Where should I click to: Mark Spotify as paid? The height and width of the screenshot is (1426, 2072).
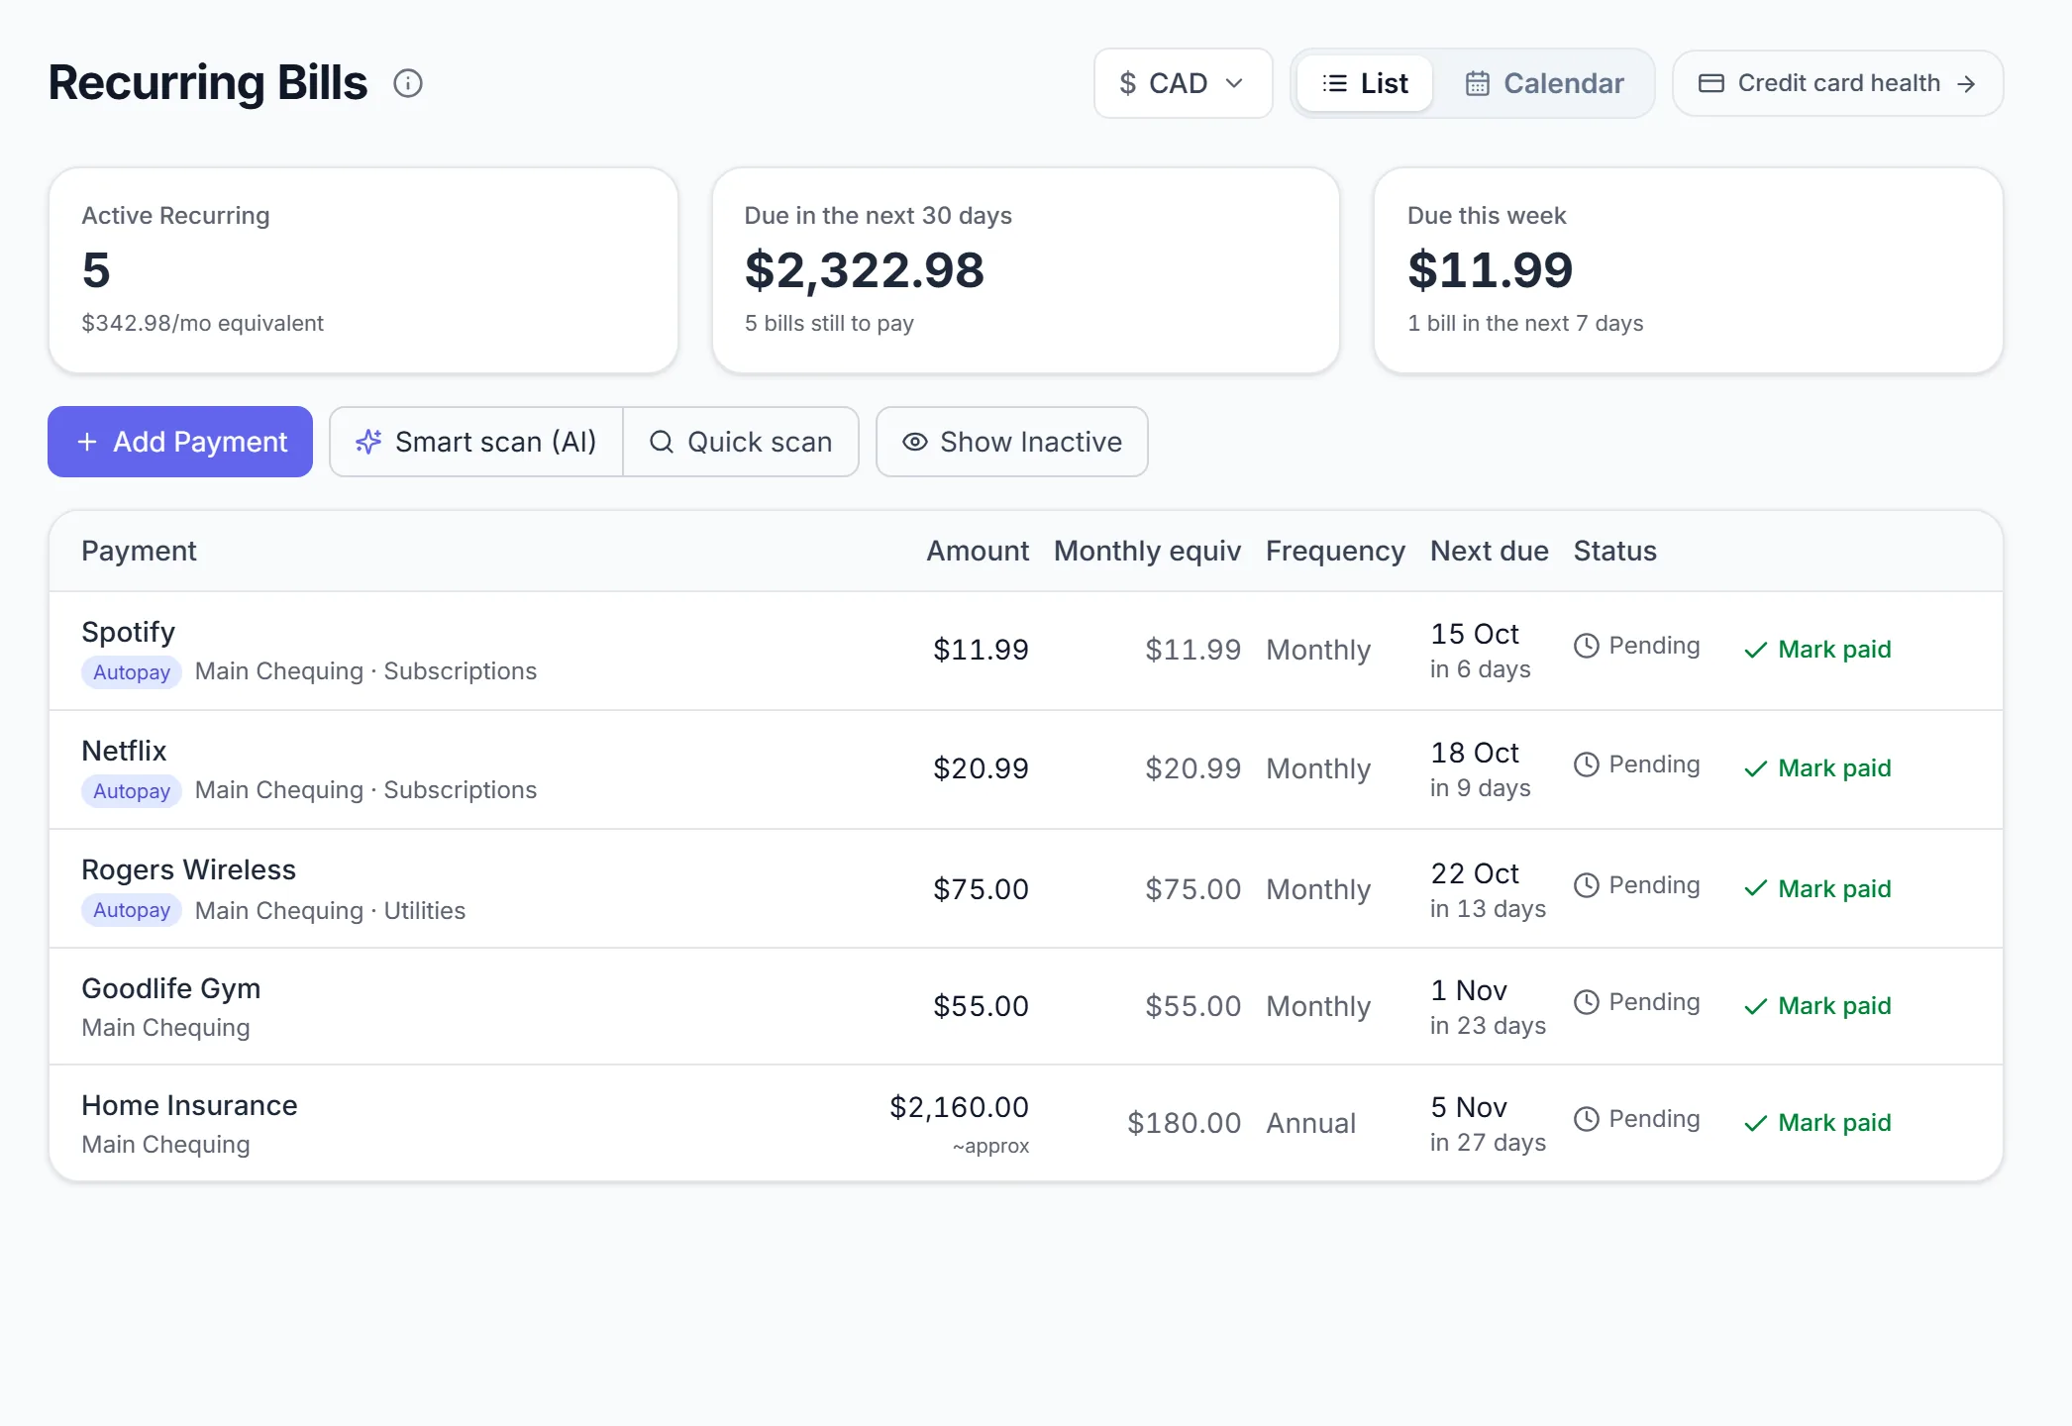point(1817,650)
